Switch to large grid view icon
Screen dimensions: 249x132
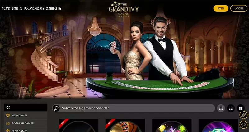241,108
